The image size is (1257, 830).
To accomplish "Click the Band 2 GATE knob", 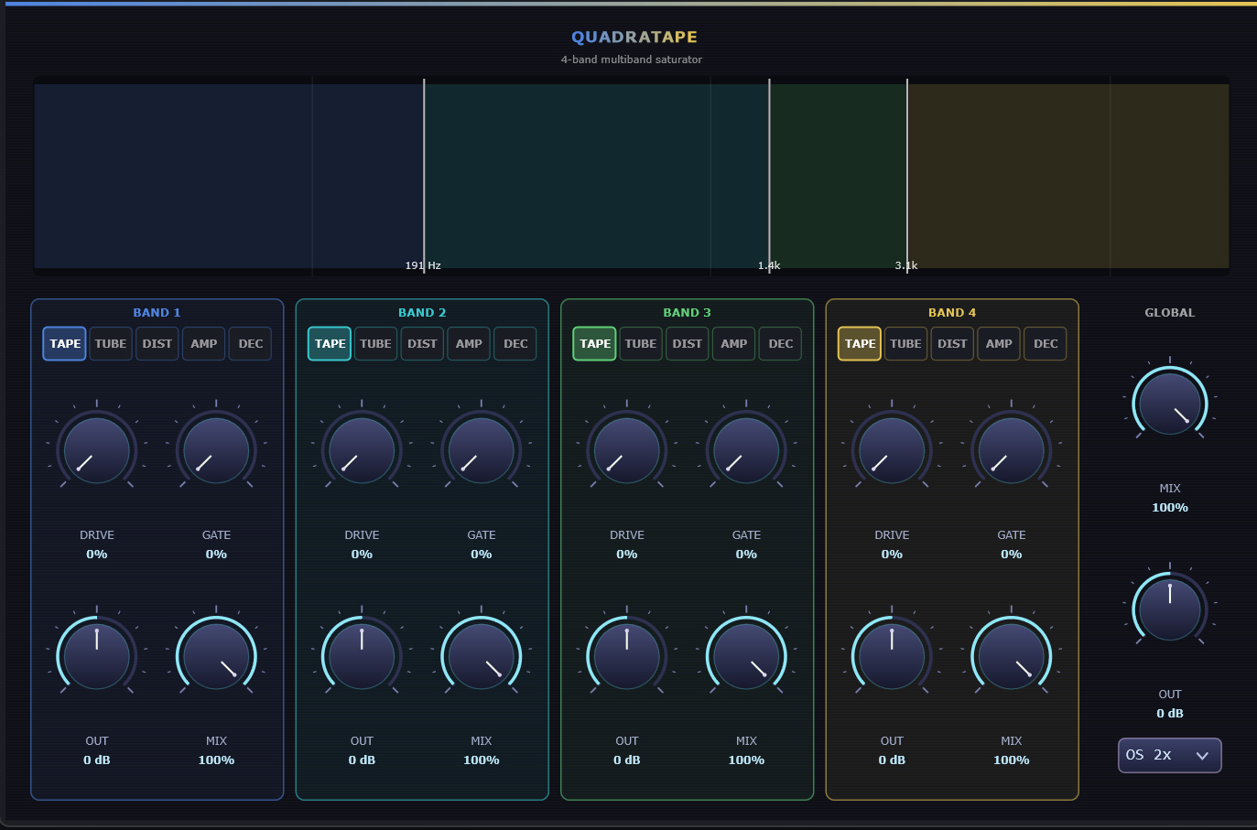I will pos(482,450).
